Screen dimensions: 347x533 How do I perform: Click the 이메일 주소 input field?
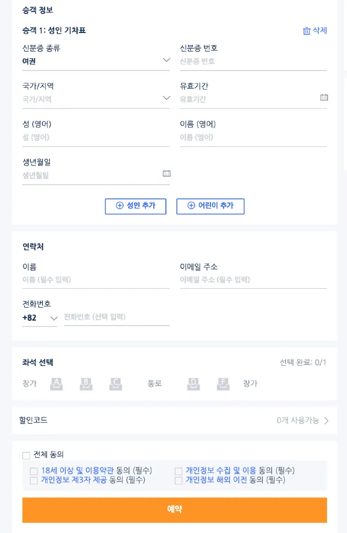(x=253, y=280)
